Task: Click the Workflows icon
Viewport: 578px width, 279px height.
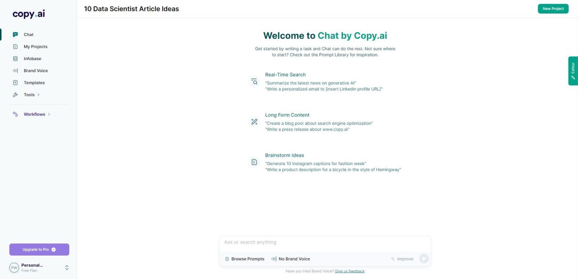Action: click(x=15, y=114)
